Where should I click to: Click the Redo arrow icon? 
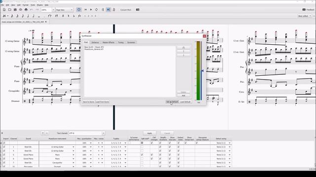click(x=37, y=10)
